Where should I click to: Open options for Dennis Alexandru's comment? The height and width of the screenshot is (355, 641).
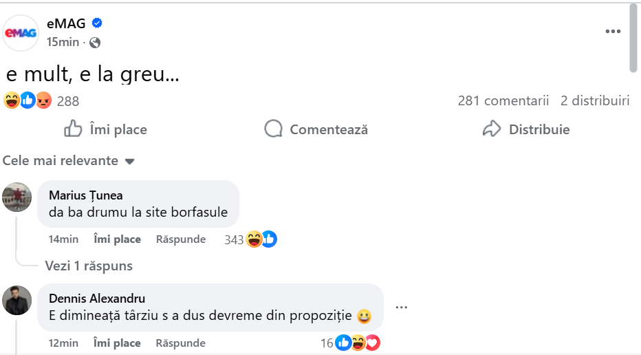402,308
